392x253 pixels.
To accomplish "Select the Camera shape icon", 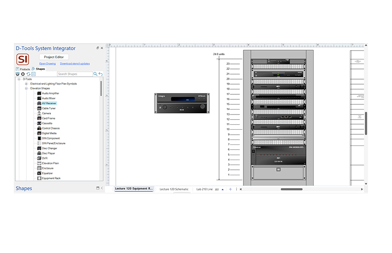I will [x=39, y=113].
